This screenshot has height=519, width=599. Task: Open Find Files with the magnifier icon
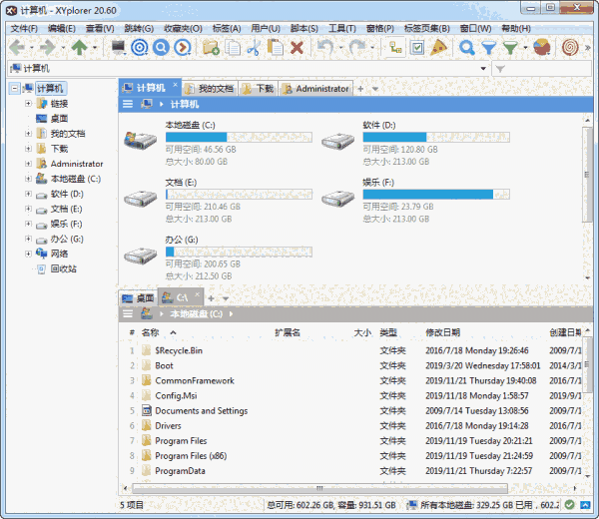467,47
